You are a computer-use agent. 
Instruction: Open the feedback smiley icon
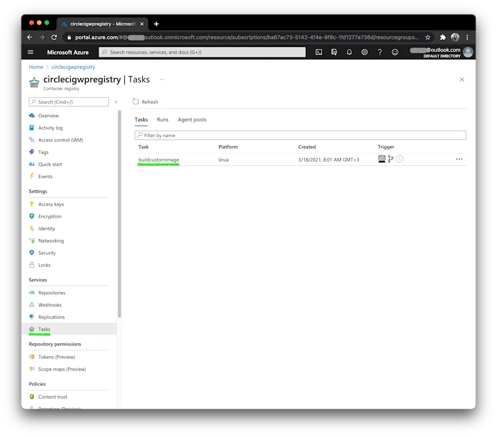[x=395, y=52]
